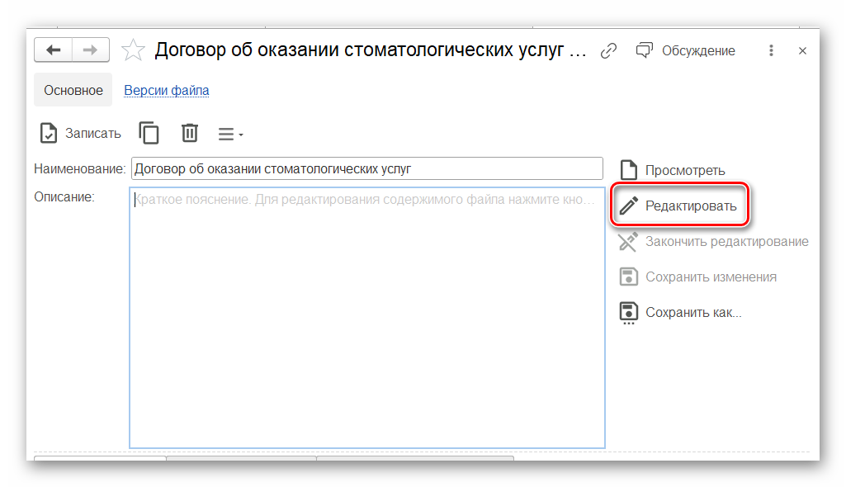The width and height of the screenshot is (846, 487).
Task: Click the document title header text
Action: point(370,50)
